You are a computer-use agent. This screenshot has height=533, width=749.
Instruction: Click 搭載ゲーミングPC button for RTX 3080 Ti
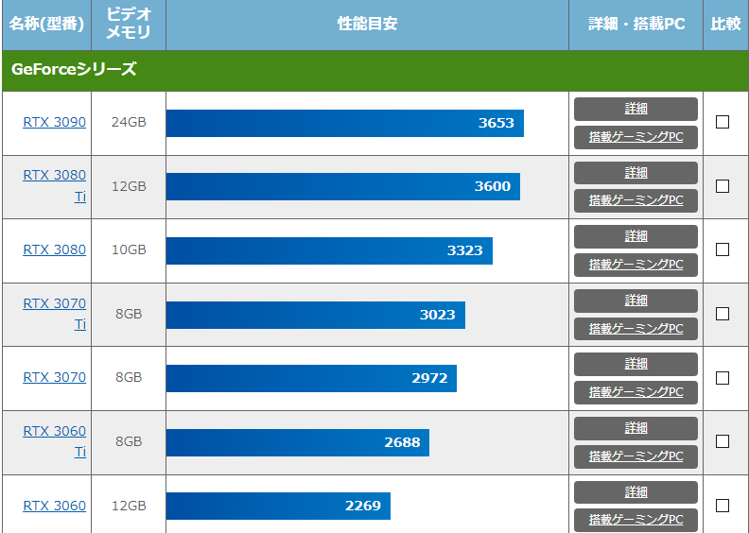636,201
